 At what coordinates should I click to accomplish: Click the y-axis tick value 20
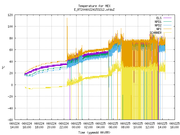click(x=11, y=73)
